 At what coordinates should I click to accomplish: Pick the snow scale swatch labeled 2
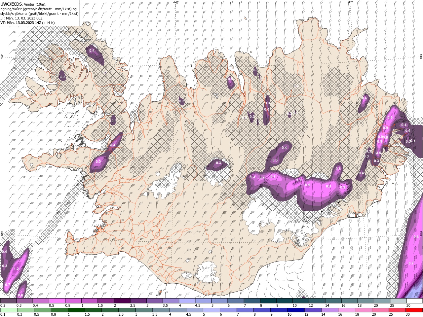[x=122, y=301]
